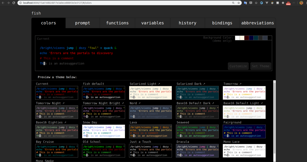Click the browser forward arrow

point(8,3)
